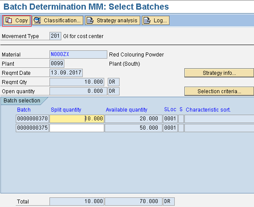This screenshot has width=254, height=207.
Task: Click split quantity field for batch 0000000375
Action: pyautogui.click(x=77, y=128)
